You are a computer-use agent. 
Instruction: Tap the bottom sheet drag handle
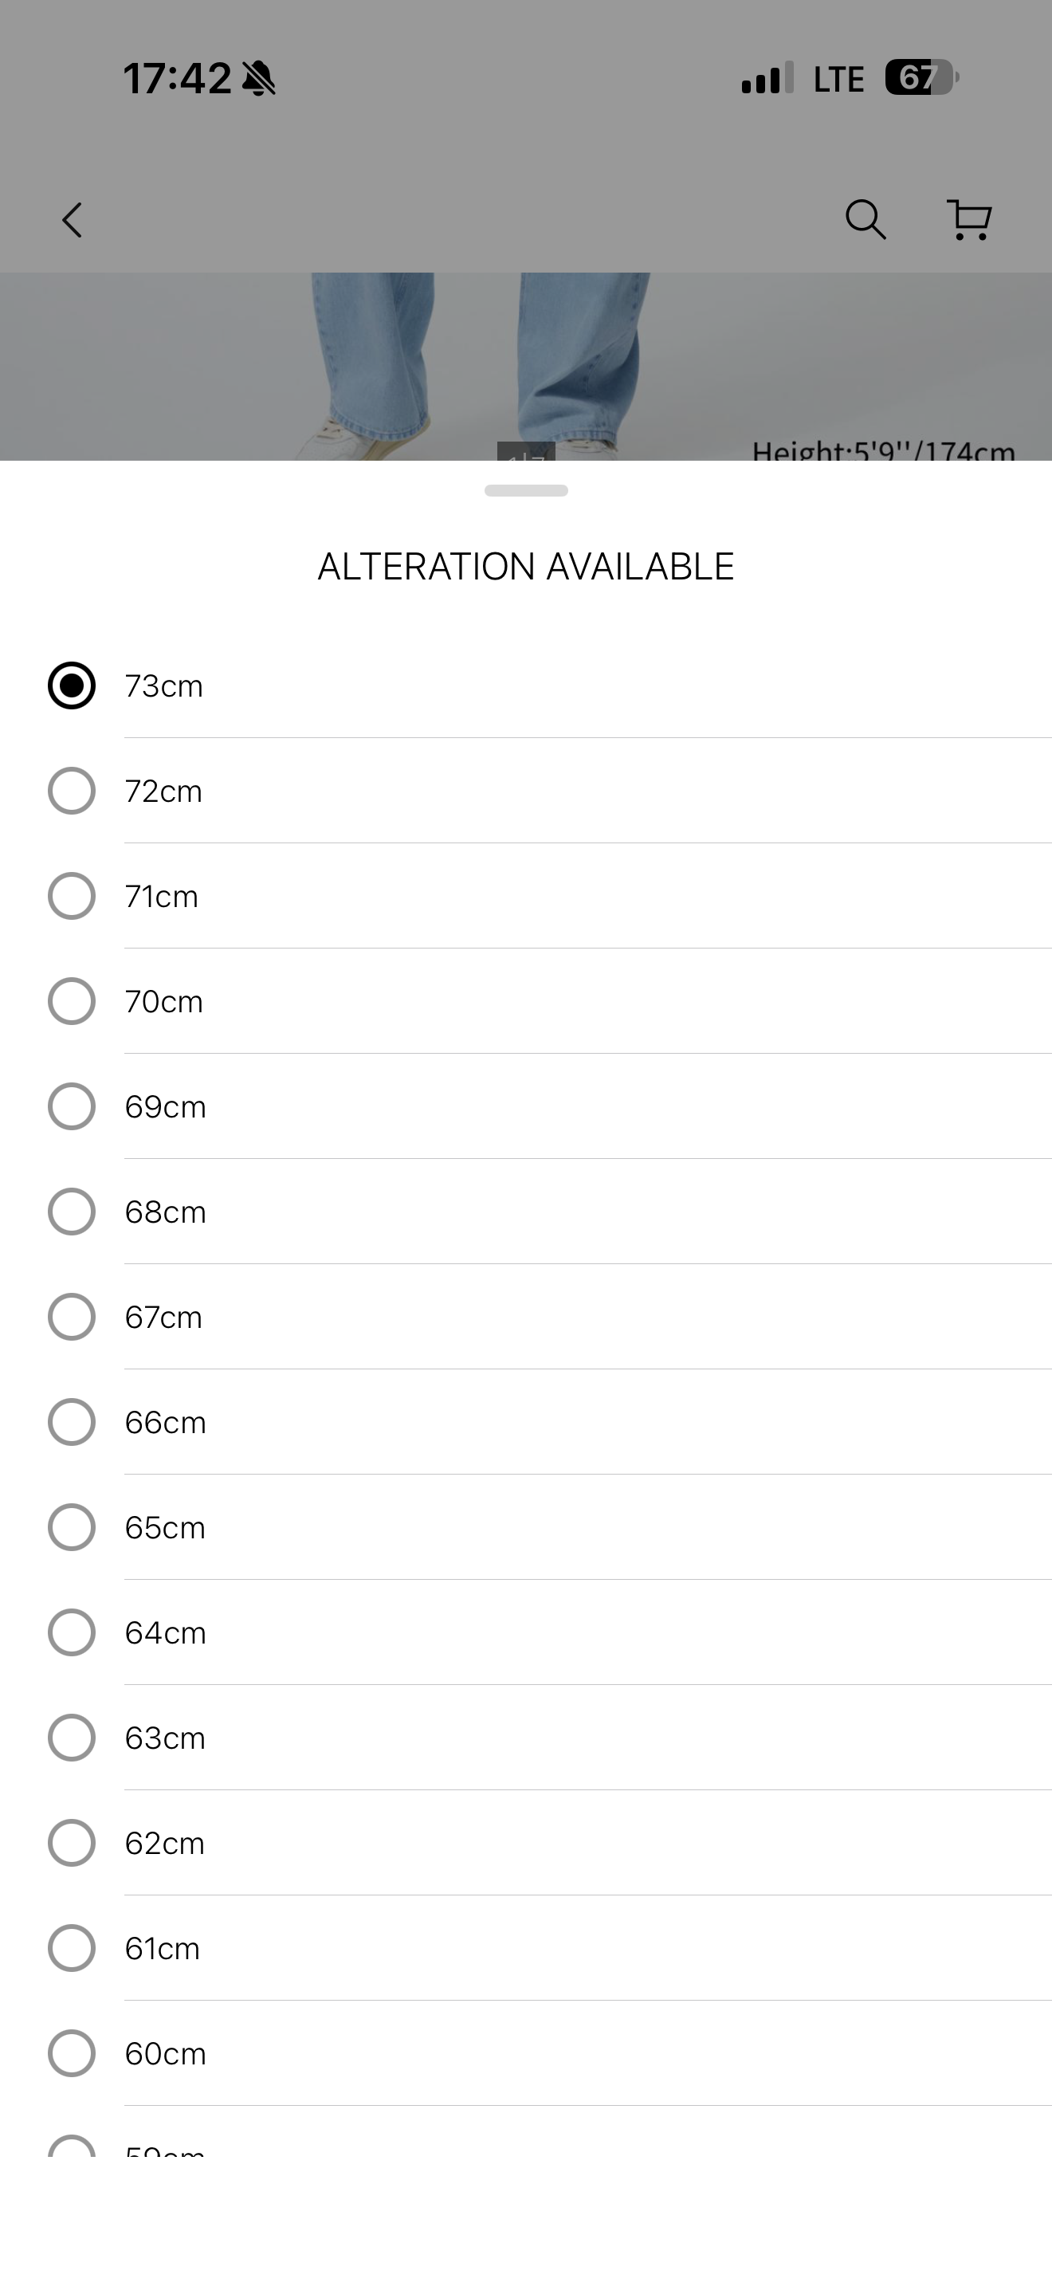pos(526,491)
